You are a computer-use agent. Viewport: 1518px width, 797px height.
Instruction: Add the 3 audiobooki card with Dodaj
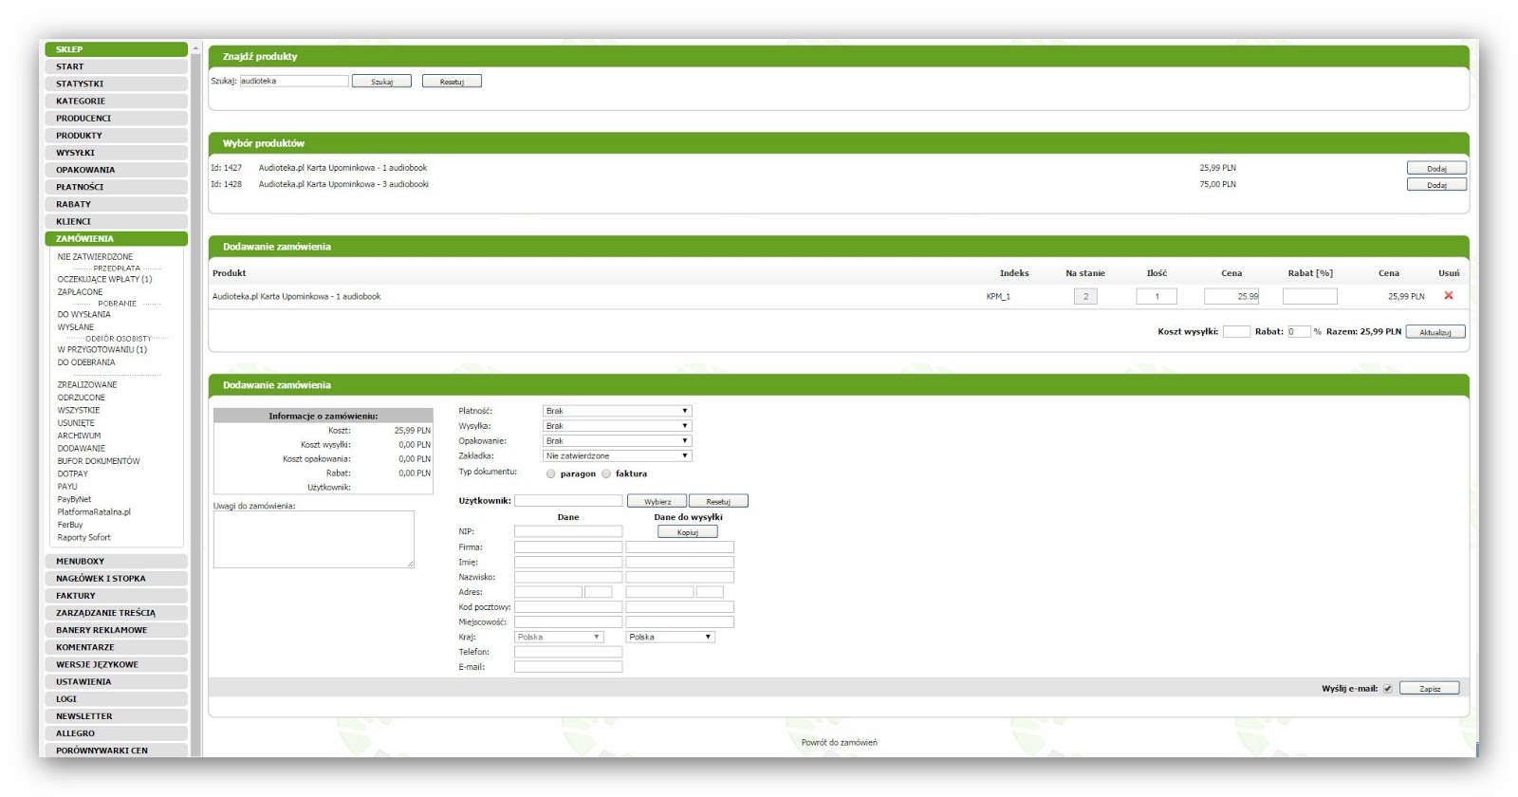[x=1436, y=185]
